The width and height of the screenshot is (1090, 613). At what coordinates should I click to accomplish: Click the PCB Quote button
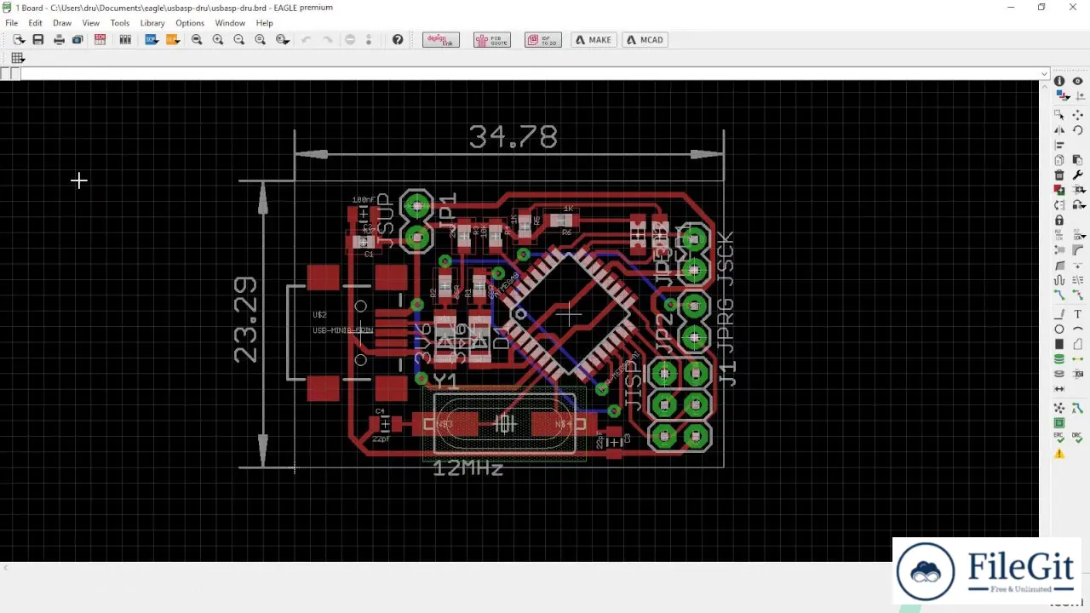tap(492, 40)
